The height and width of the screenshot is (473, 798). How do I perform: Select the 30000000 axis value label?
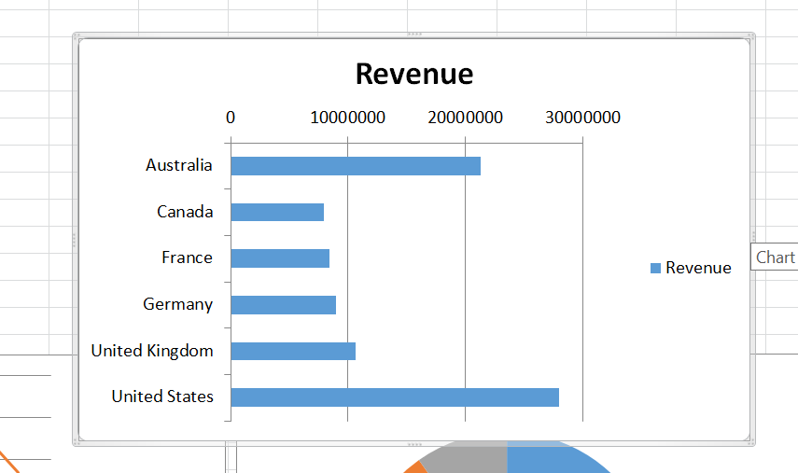tap(582, 118)
